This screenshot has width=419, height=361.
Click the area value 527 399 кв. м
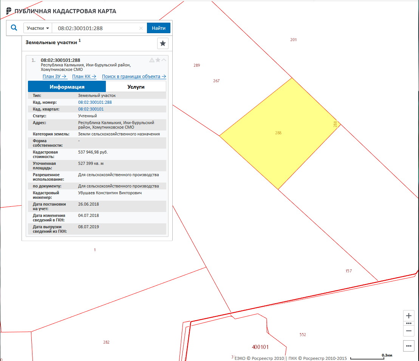(91, 164)
